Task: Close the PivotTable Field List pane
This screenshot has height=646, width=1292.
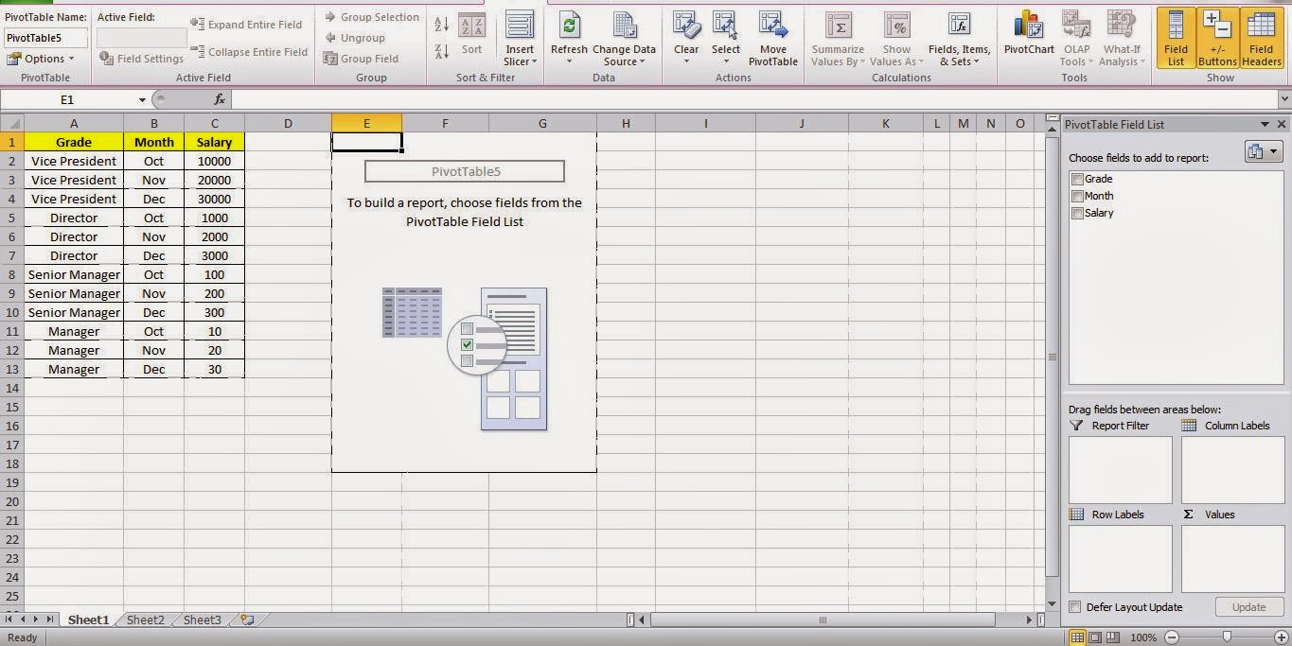Action: 1283,124
